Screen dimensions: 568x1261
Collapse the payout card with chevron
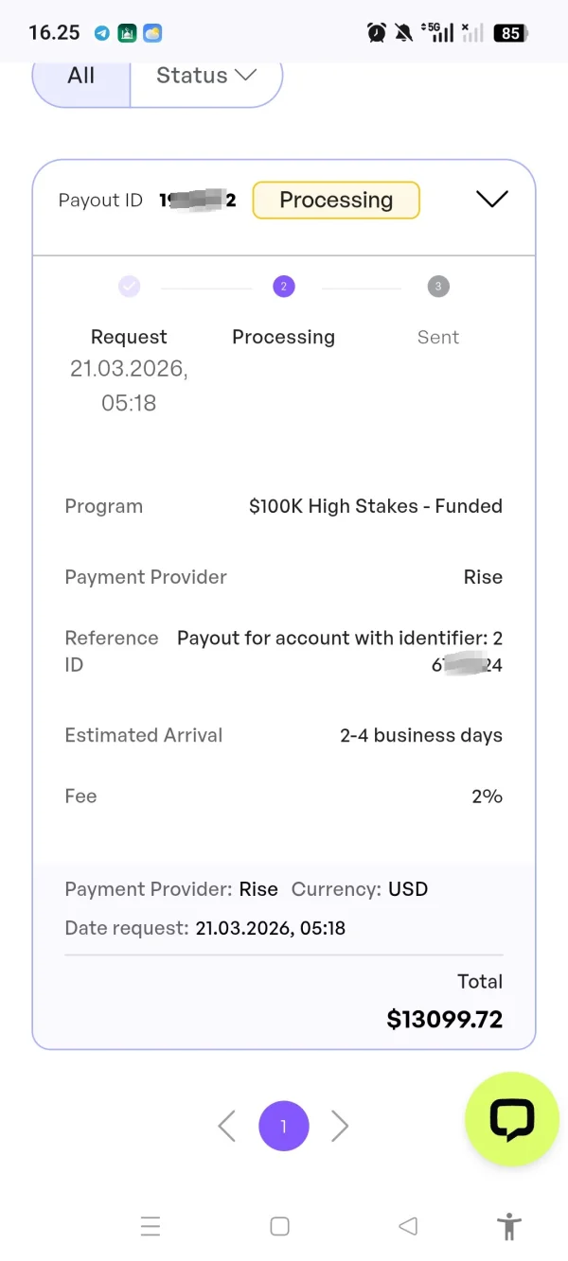492,199
